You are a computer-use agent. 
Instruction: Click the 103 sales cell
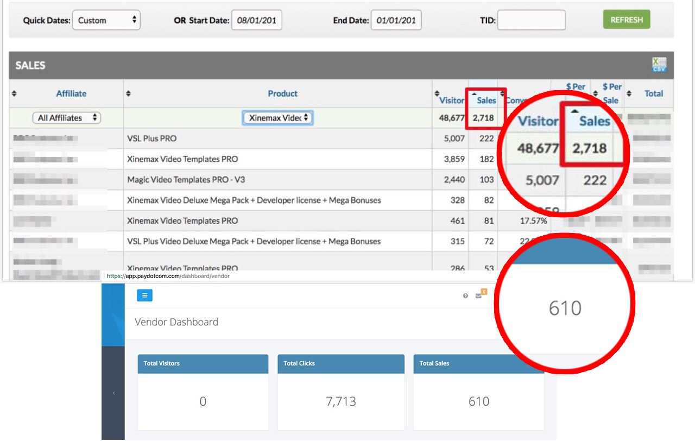click(x=486, y=180)
